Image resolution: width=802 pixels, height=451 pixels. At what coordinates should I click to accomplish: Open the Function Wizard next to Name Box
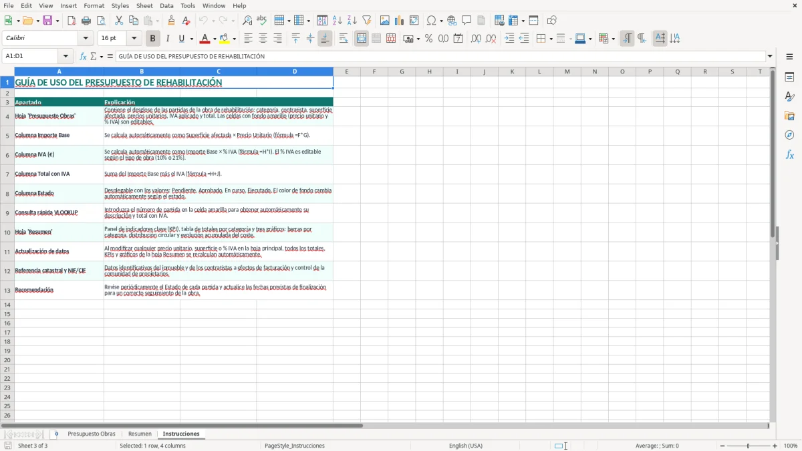coord(83,56)
